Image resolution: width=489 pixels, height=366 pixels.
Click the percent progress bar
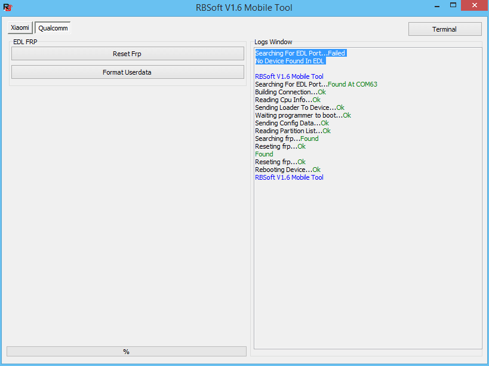click(127, 351)
